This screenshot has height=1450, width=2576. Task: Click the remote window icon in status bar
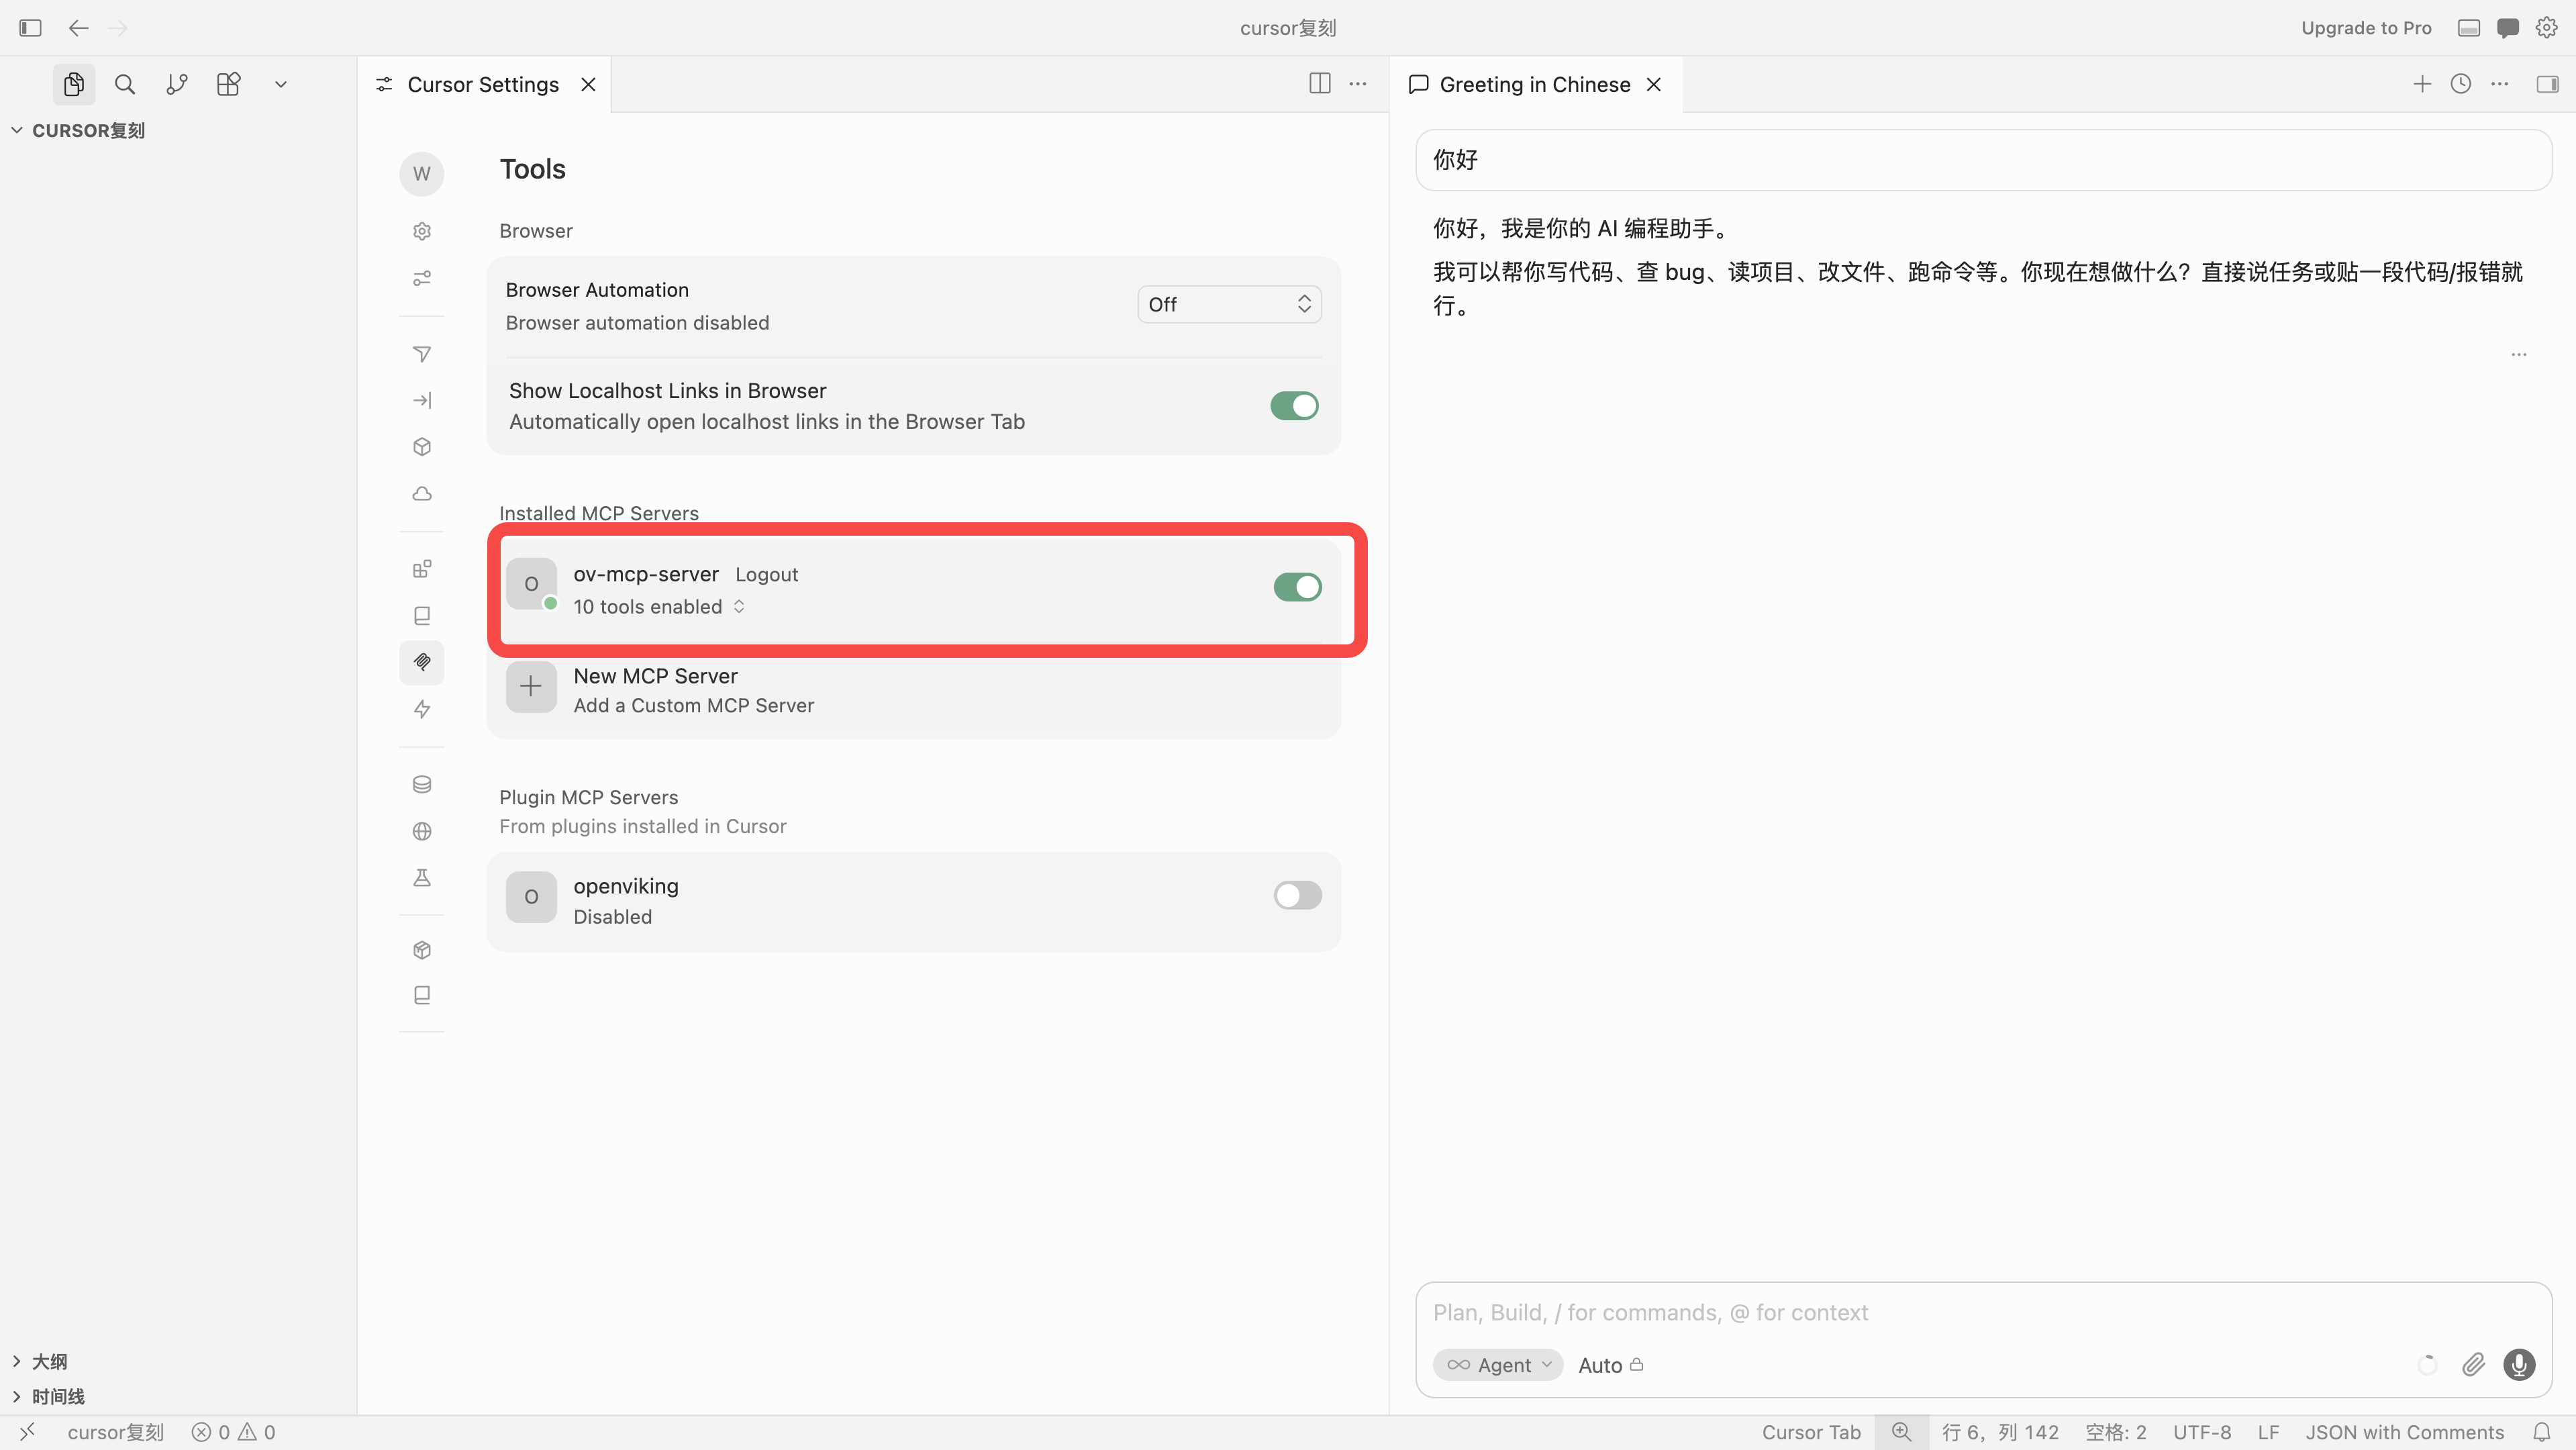(28, 1432)
